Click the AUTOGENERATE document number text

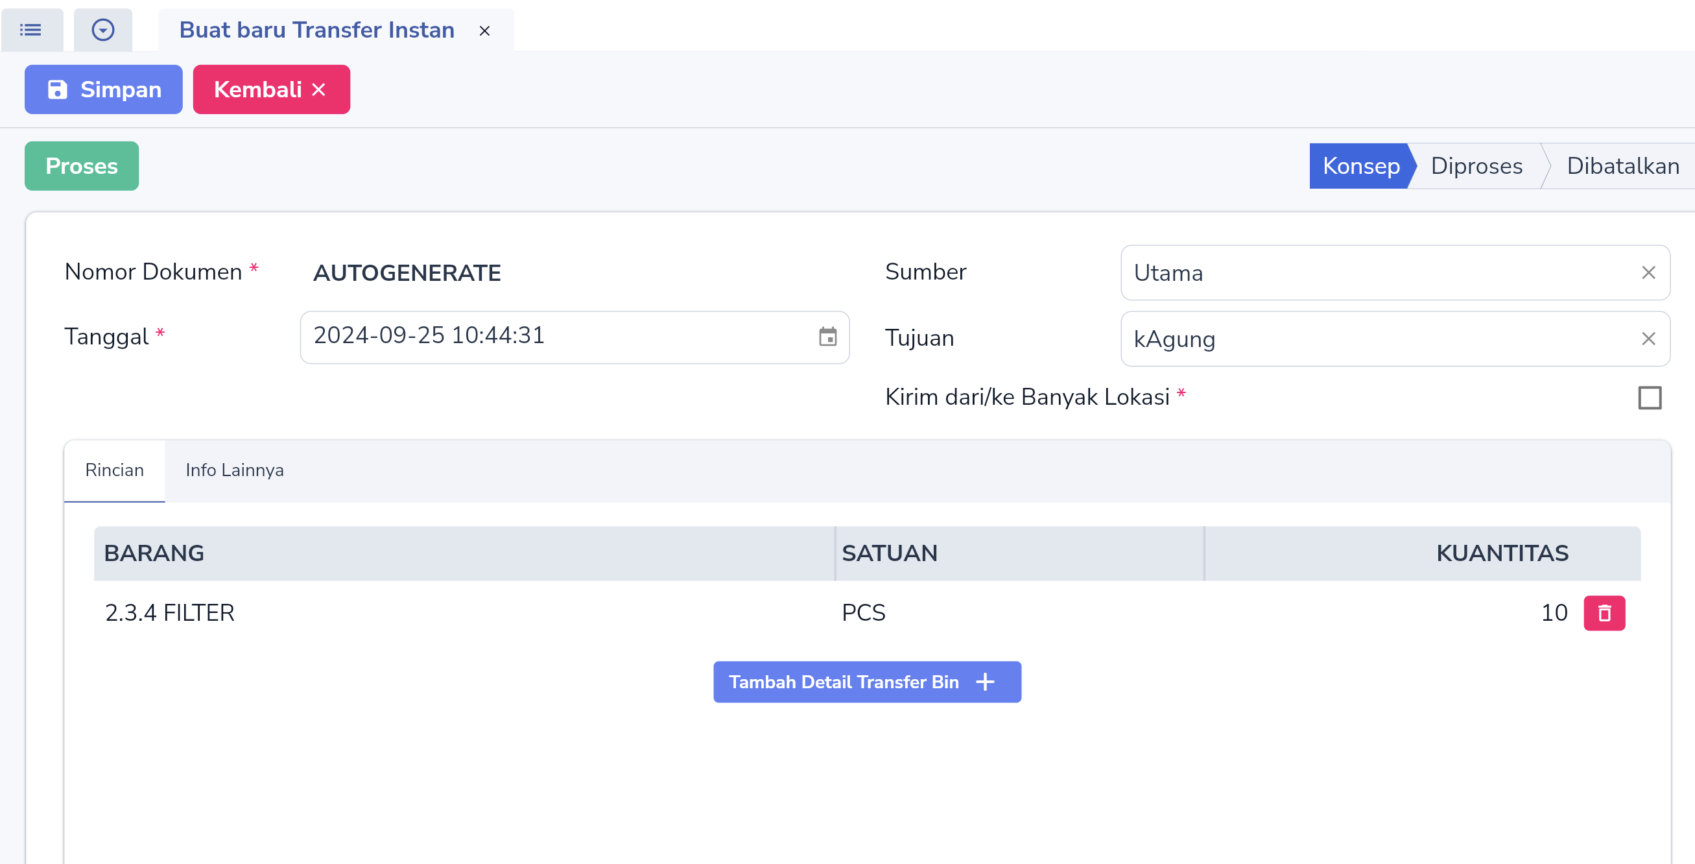point(407,272)
